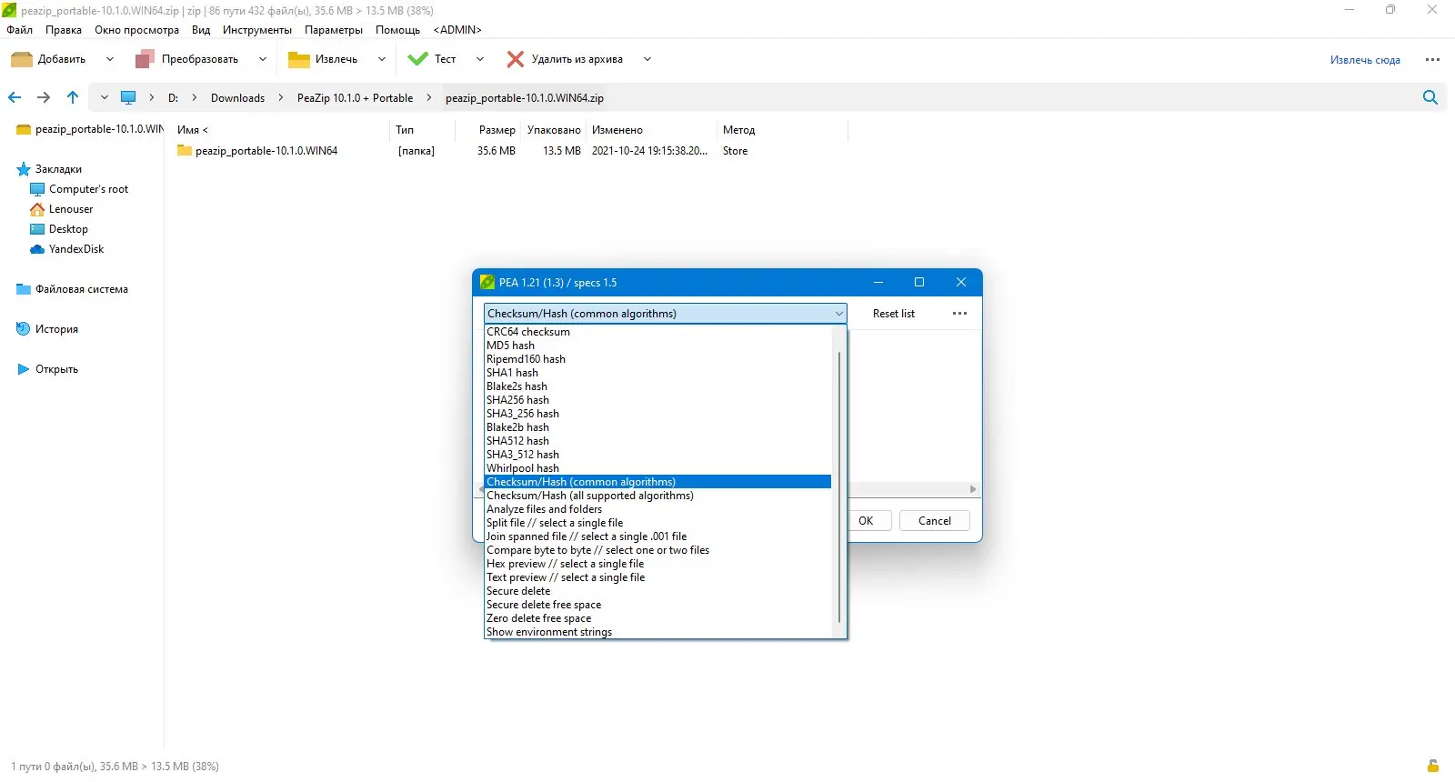Viewport: 1455px width, 782px height.
Task: Select the PeaZip 10.1.0 + Portable breadcrumb
Action: [355, 97]
